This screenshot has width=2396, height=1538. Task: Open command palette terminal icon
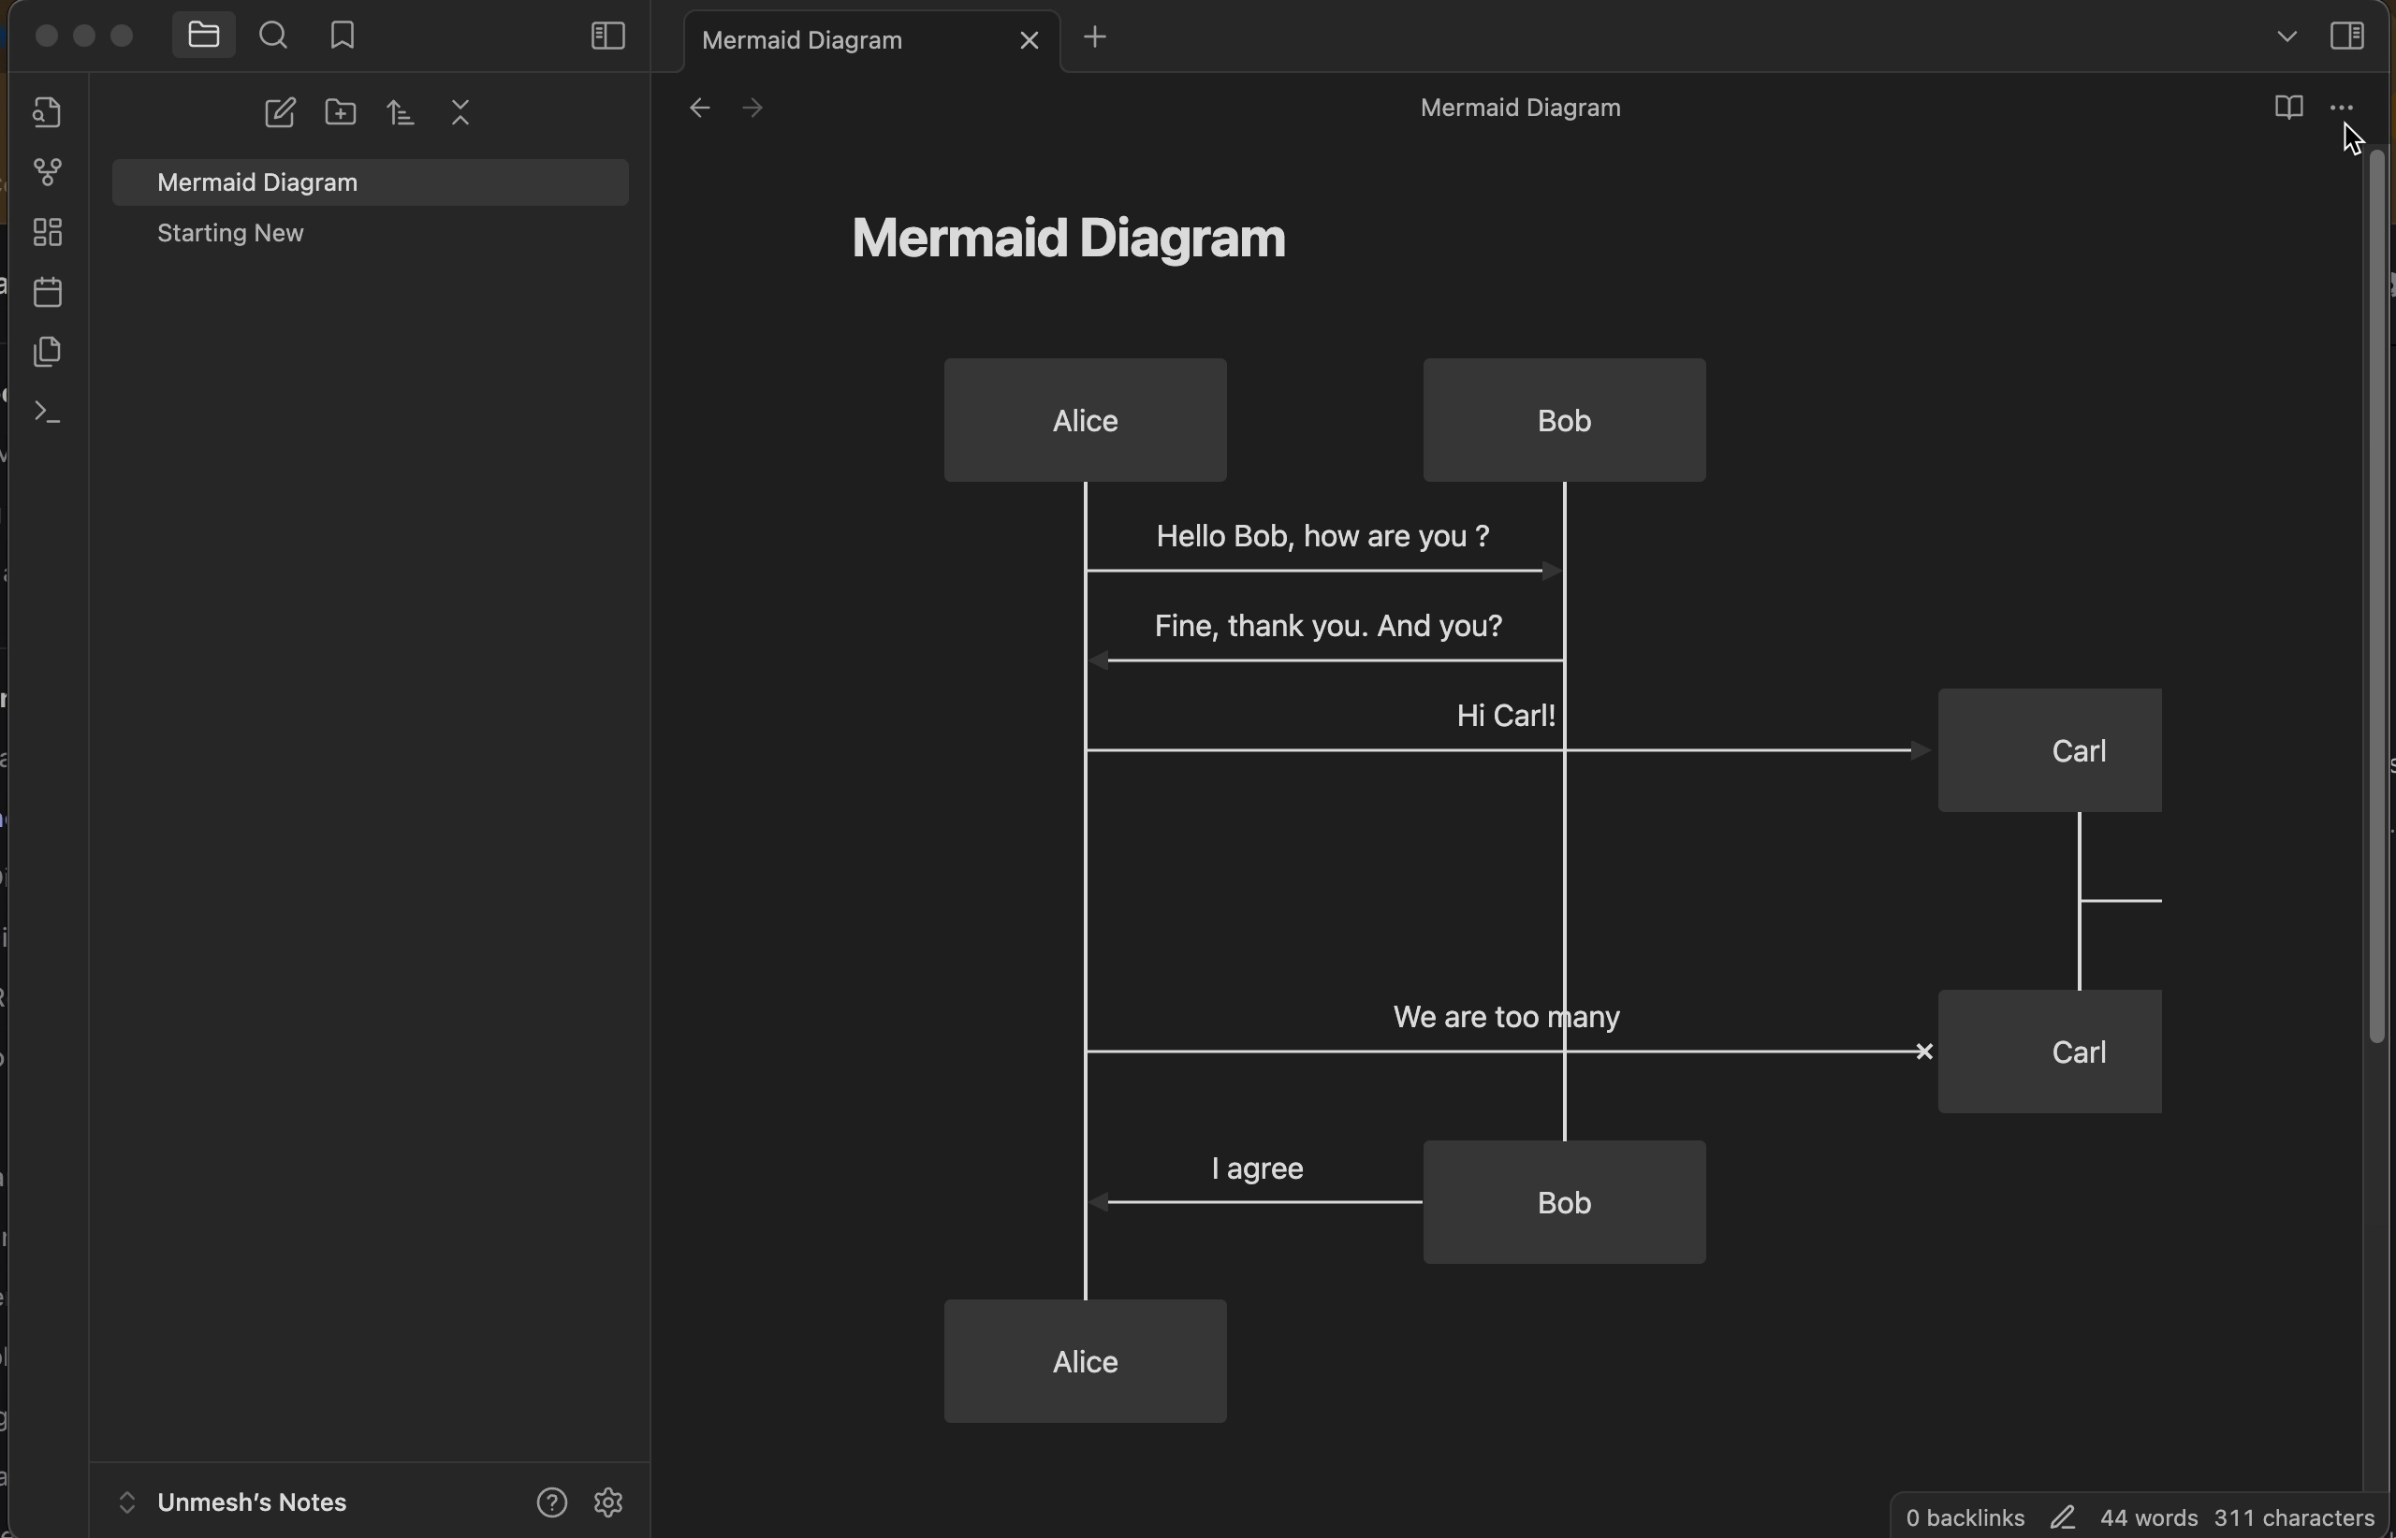tap(47, 413)
